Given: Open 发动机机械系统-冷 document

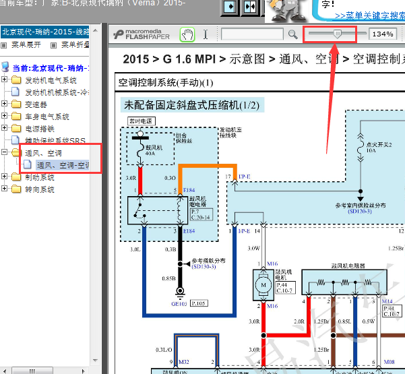Looking at the screenshot, I should click(x=57, y=92).
